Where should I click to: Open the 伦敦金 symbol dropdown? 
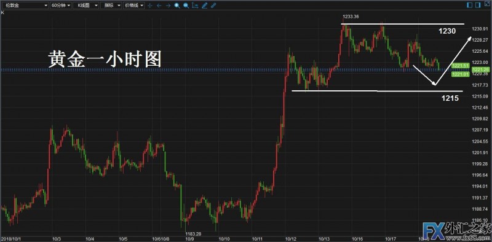tap(25, 6)
